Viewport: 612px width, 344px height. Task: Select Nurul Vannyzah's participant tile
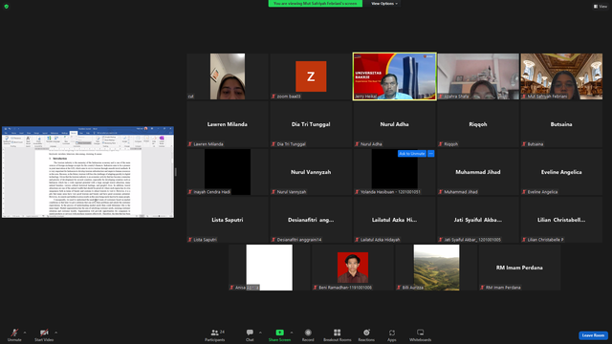point(311,172)
